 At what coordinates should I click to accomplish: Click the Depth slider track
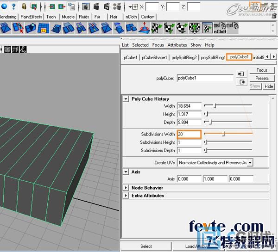228,122
